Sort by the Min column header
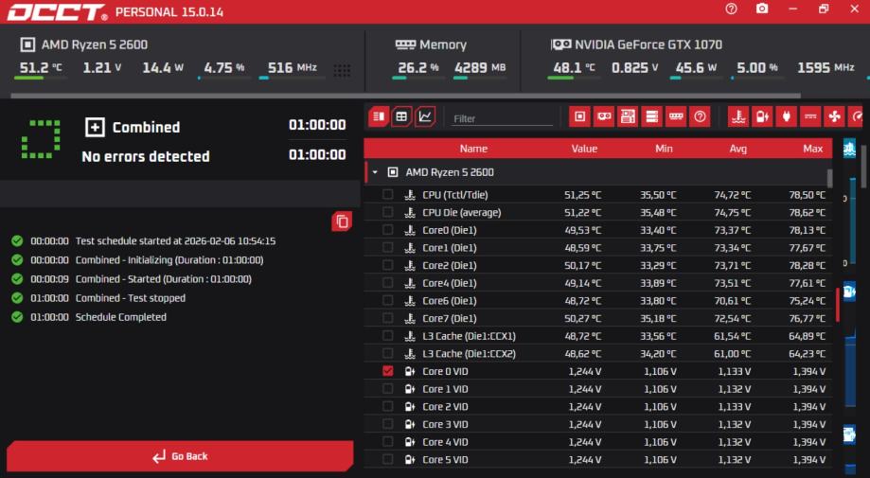The width and height of the screenshot is (870, 478). pos(664,149)
